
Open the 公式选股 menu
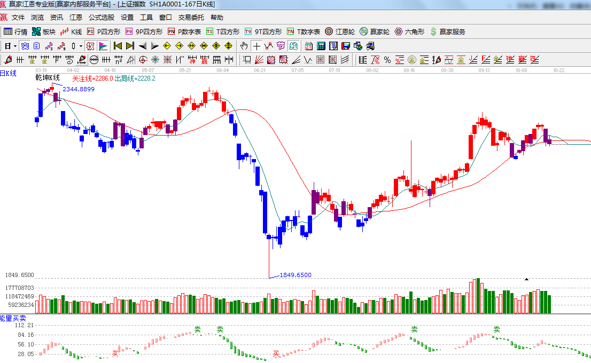pos(102,17)
